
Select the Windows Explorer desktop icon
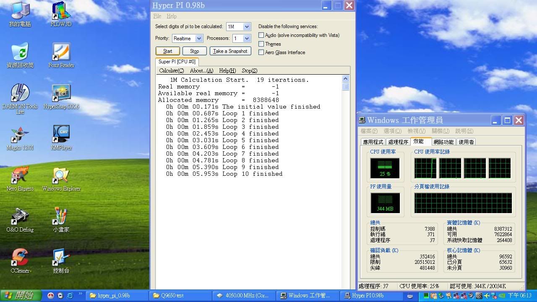click(61, 178)
